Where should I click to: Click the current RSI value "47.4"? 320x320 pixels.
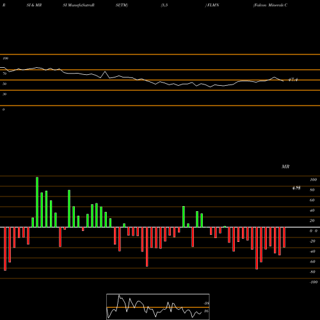point(293,80)
